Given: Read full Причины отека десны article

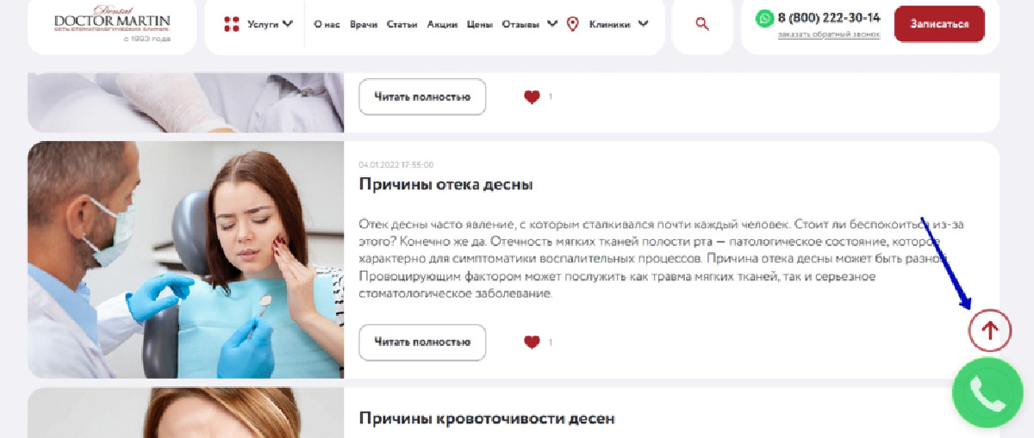Looking at the screenshot, I should [x=422, y=342].
